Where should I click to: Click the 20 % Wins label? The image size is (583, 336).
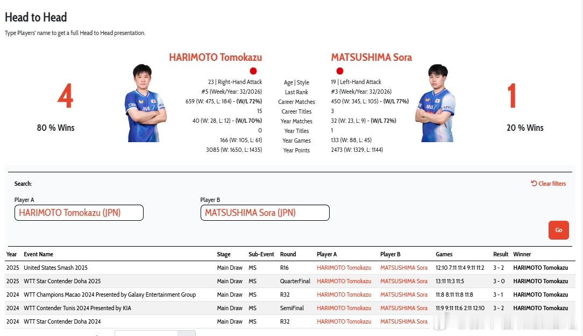pyautogui.click(x=524, y=128)
